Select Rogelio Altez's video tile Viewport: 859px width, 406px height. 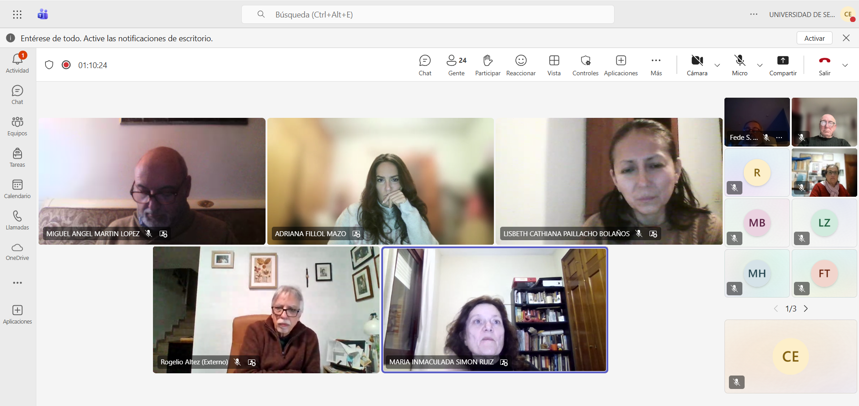pos(266,310)
